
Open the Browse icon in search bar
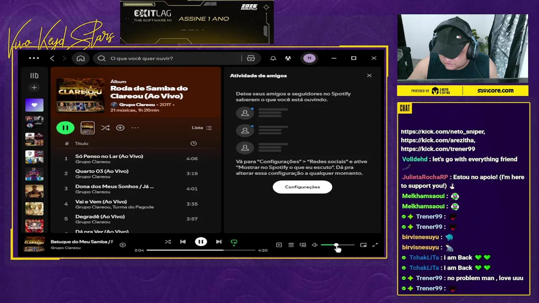coord(251,58)
